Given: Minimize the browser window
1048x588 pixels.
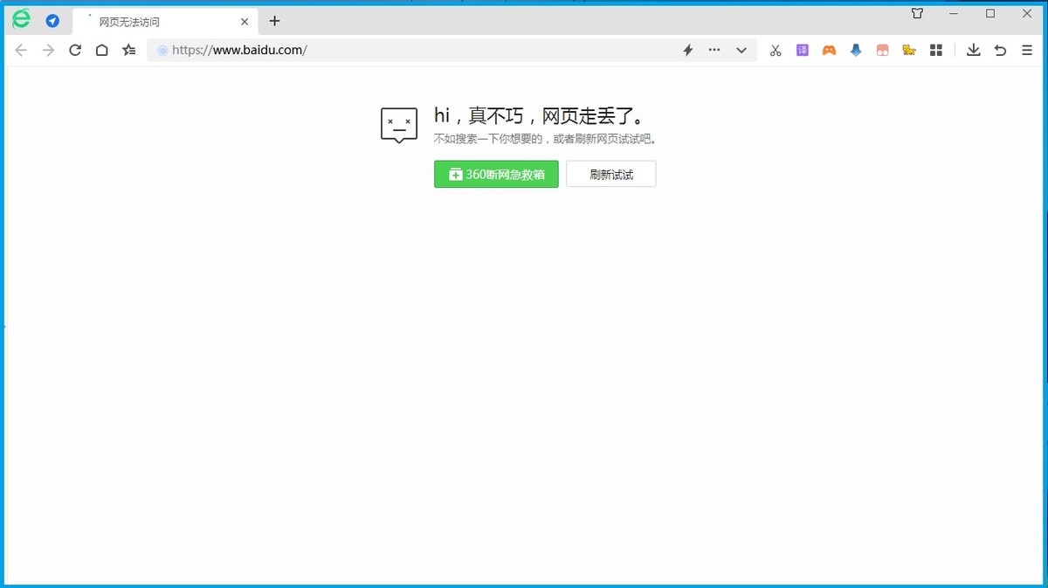Looking at the screenshot, I should point(954,13).
